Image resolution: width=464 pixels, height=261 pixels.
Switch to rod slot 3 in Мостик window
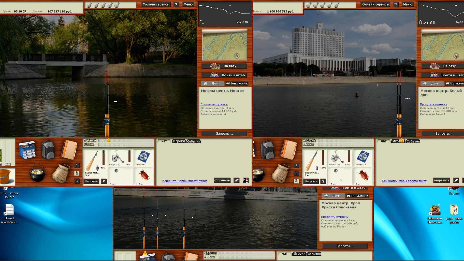pyautogui.click(x=77, y=181)
